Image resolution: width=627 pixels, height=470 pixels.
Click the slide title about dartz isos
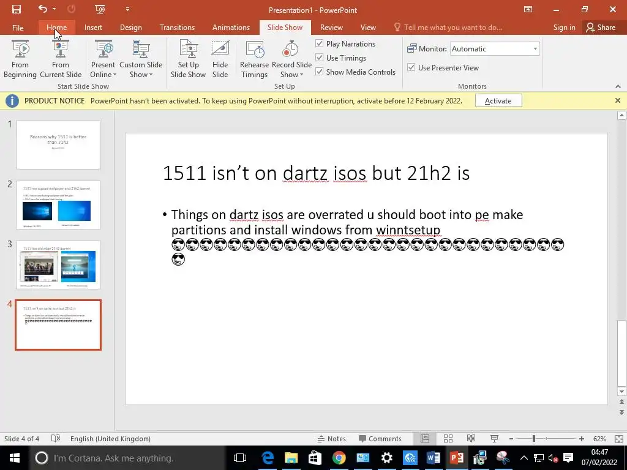coord(316,173)
